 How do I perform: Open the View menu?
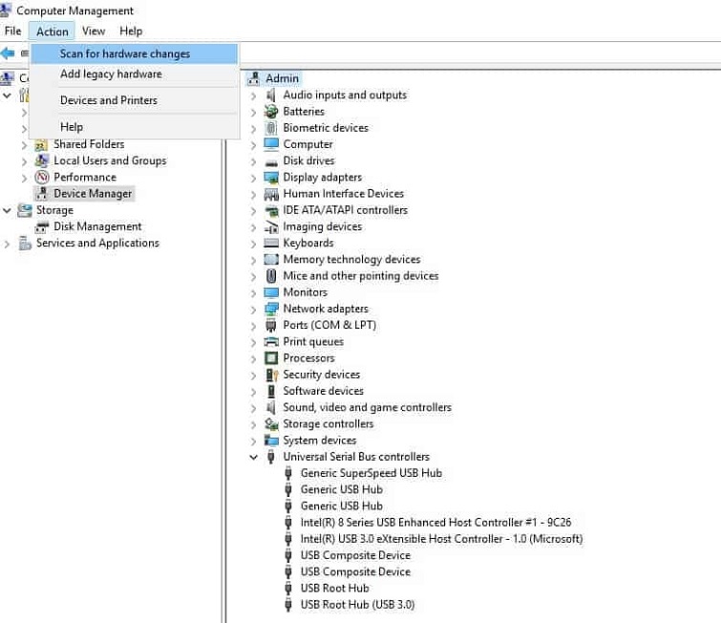(94, 32)
